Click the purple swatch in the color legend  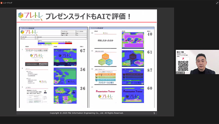click(x=62, y=43)
